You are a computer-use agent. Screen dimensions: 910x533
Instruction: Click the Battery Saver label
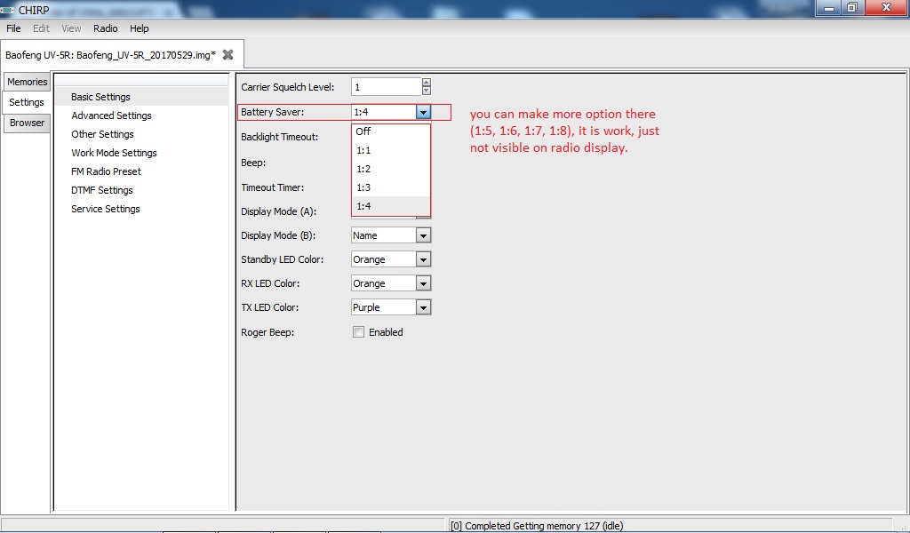(272, 112)
